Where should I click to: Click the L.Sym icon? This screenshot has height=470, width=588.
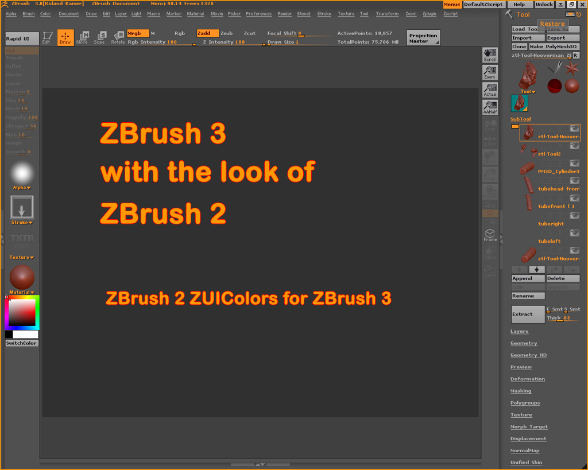[x=490, y=141]
